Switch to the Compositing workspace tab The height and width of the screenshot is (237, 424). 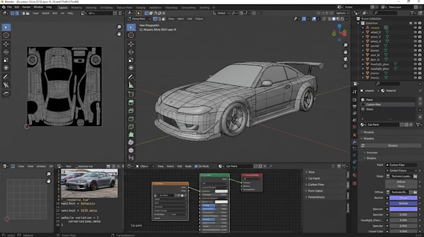(188, 7)
